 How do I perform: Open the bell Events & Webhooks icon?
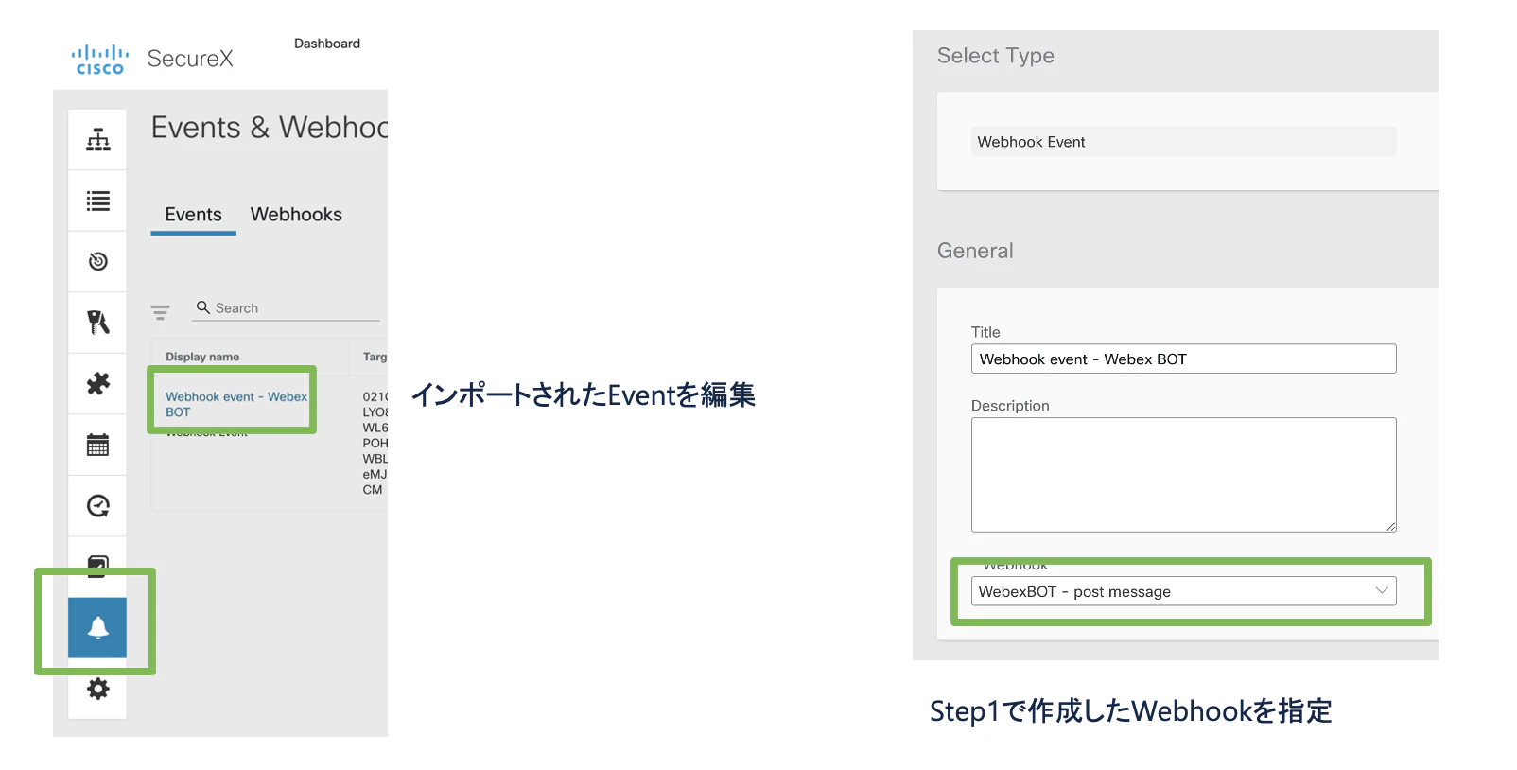pyautogui.click(x=97, y=627)
